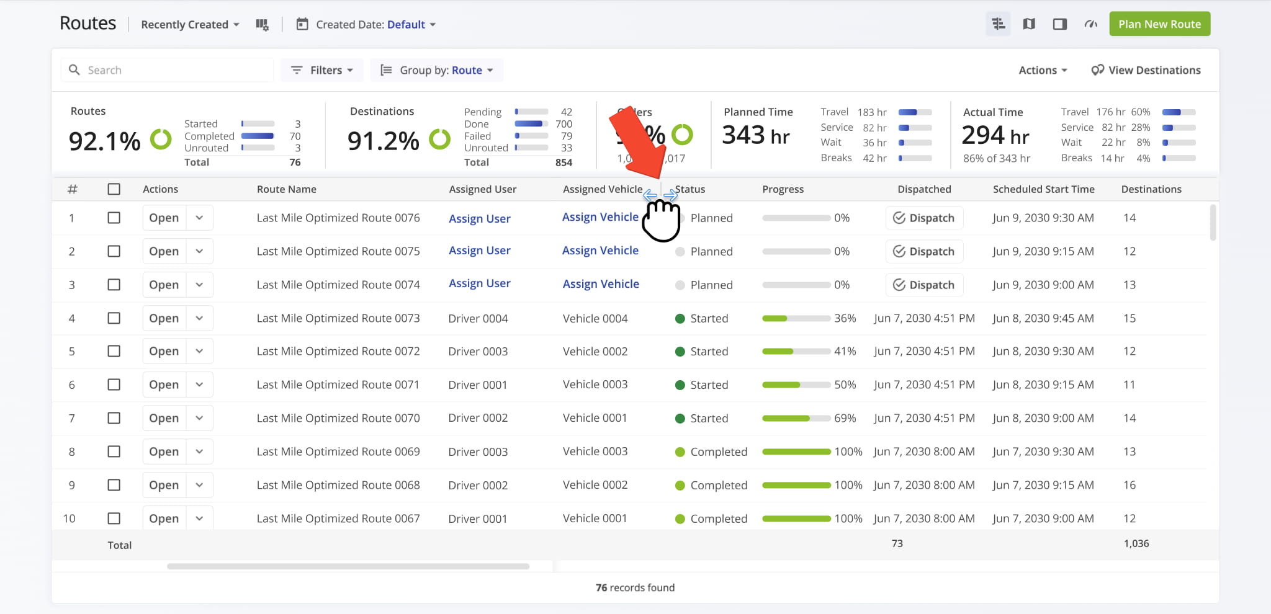The height and width of the screenshot is (614, 1271).
Task: Toggle the side panel view icon
Action: tap(1059, 24)
